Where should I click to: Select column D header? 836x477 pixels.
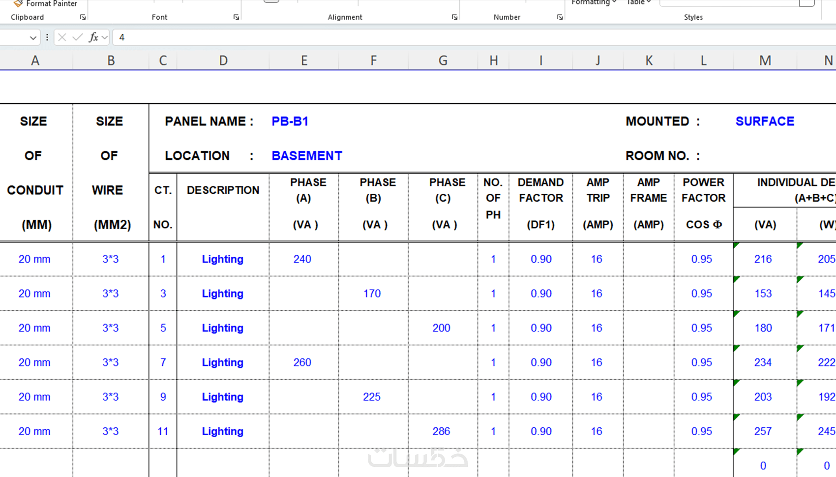[223, 60]
